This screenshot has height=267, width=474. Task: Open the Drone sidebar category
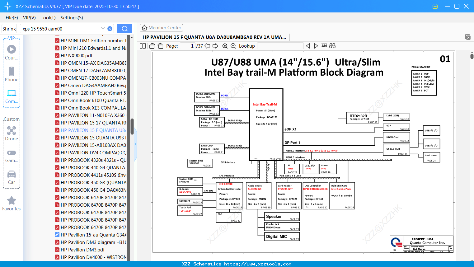(12, 133)
